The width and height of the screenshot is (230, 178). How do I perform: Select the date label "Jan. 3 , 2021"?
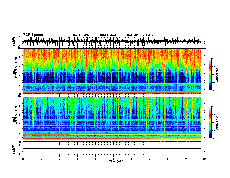81,35
